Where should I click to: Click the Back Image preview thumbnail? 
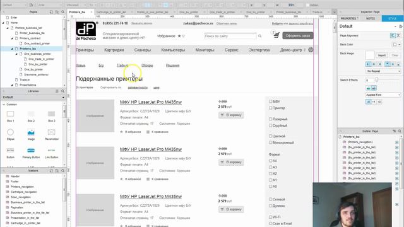click(370, 55)
